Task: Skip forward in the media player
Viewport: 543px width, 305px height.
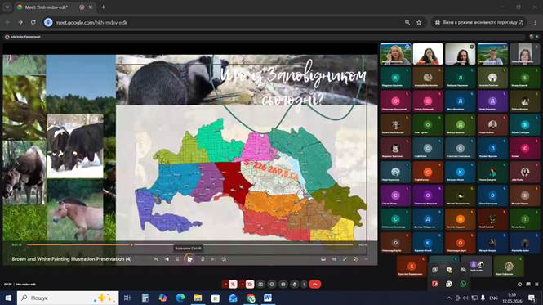Action: click(203, 259)
